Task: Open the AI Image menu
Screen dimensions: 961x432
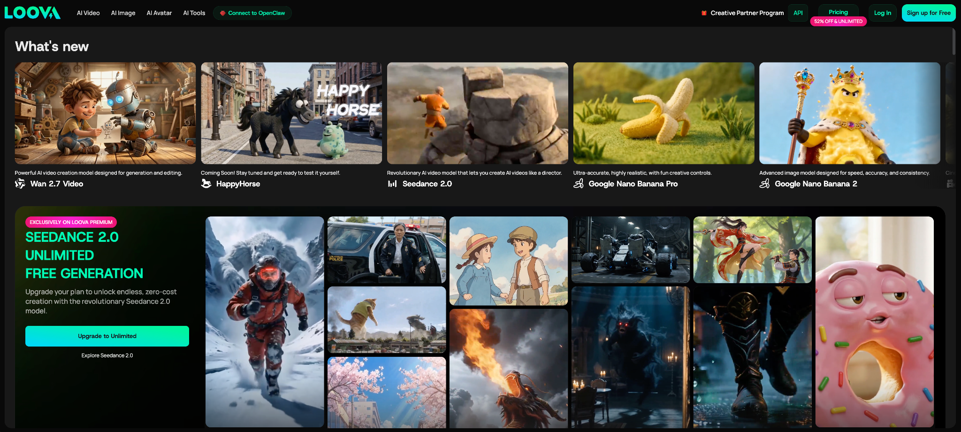Action: pyautogui.click(x=123, y=13)
